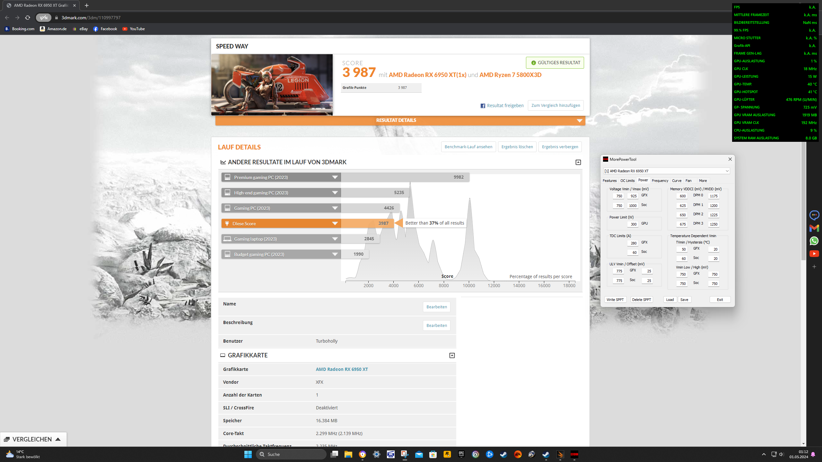Open Steam from the Windows taskbar

coord(503,454)
